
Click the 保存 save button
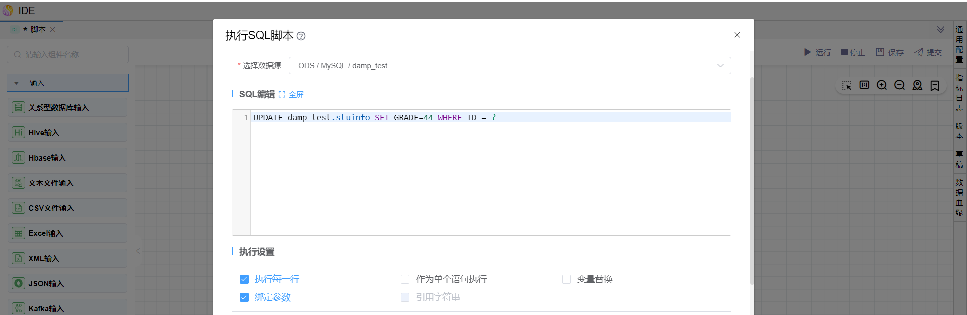(x=889, y=52)
